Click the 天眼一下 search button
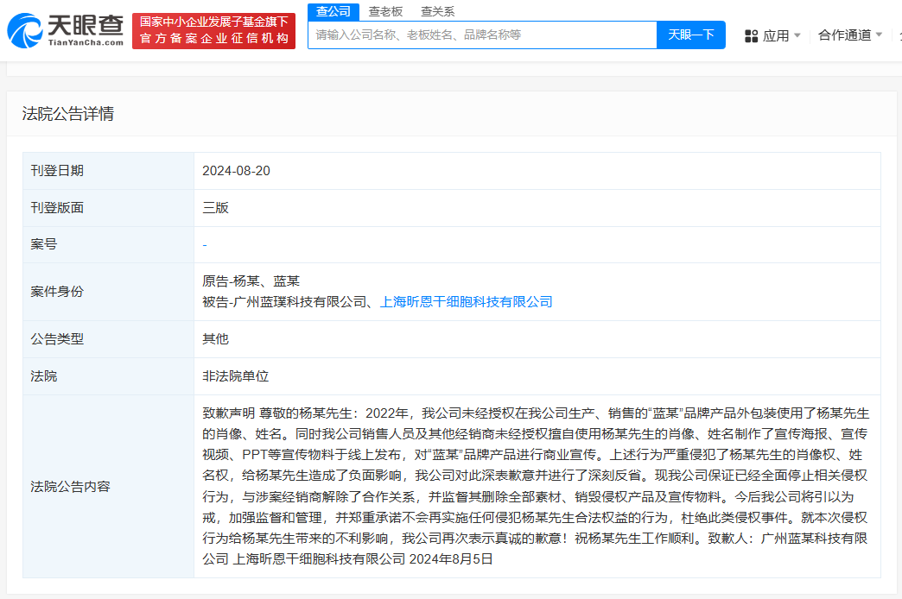 (x=690, y=35)
